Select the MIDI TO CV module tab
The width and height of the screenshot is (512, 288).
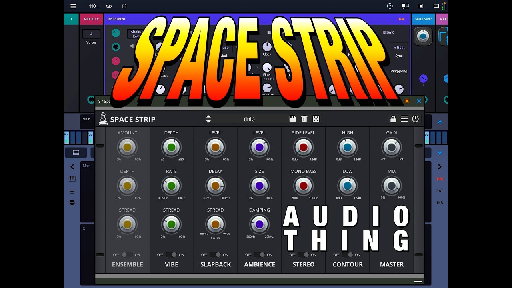91,19
